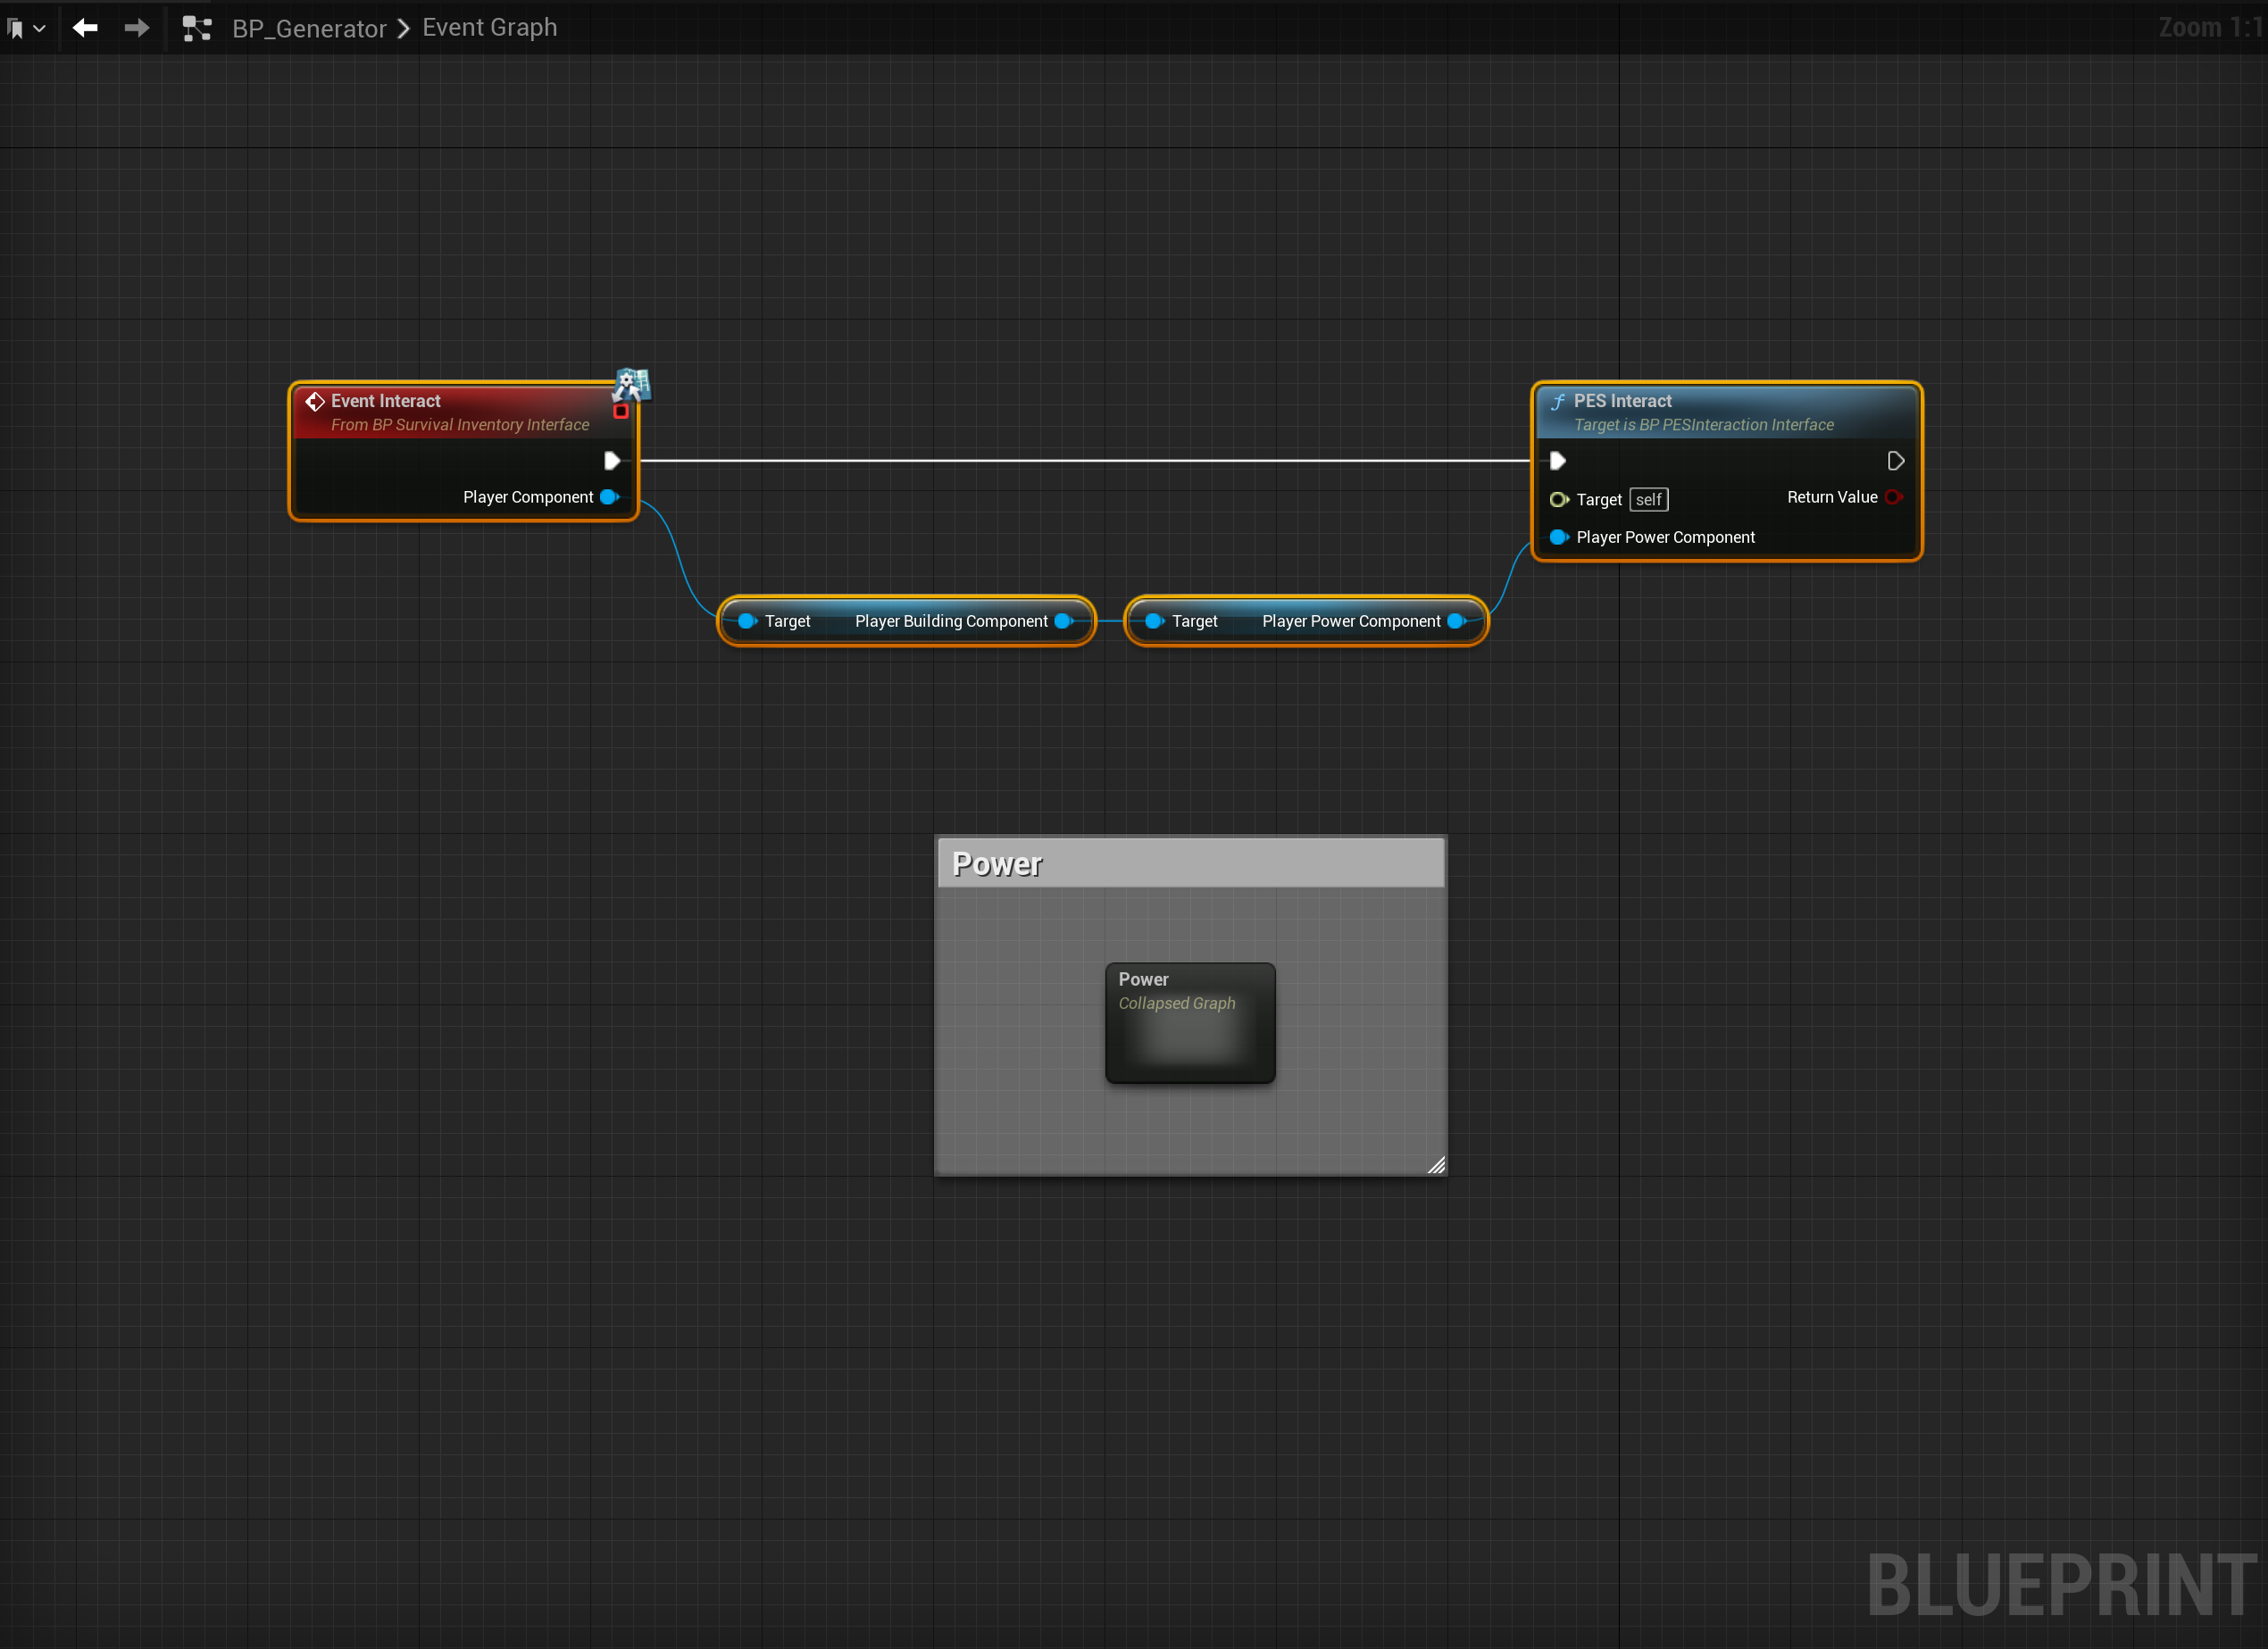The image size is (2268, 1649).
Task: Click the PES Interact execution output pin
Action: pyautogui.click(x=1895, y=461)
